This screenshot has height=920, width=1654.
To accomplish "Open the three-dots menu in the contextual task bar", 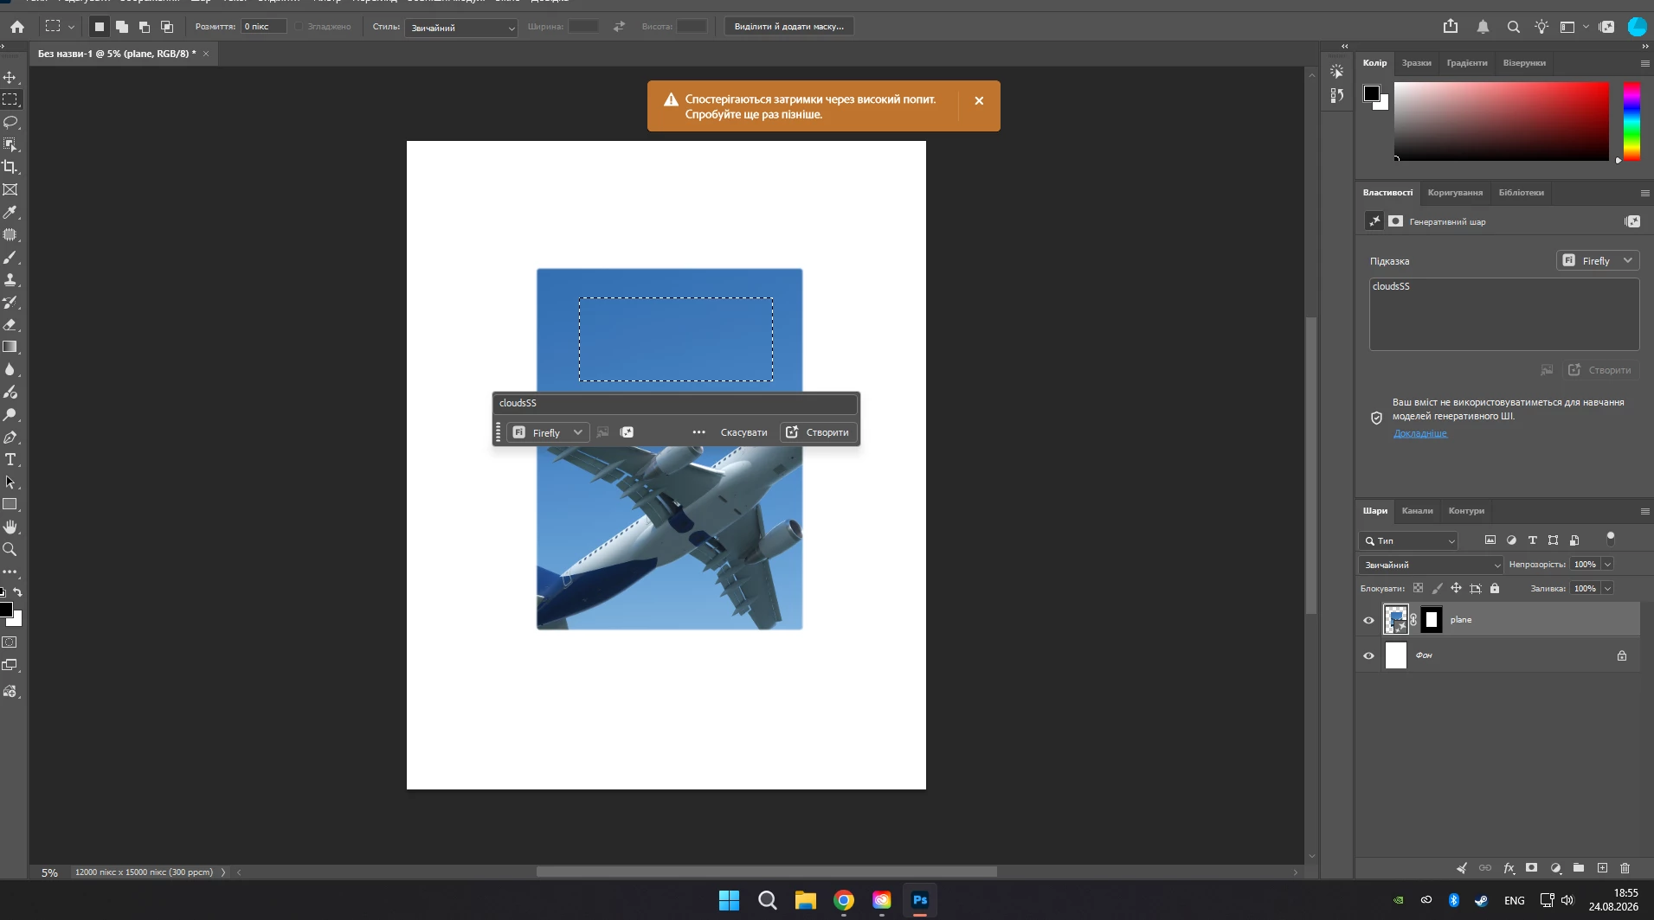I will (698, 432).
